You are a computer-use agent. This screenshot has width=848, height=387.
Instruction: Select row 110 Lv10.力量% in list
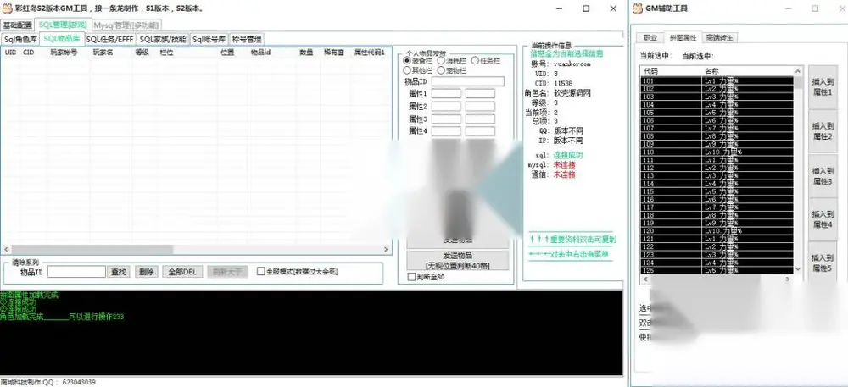pos(717,152)
